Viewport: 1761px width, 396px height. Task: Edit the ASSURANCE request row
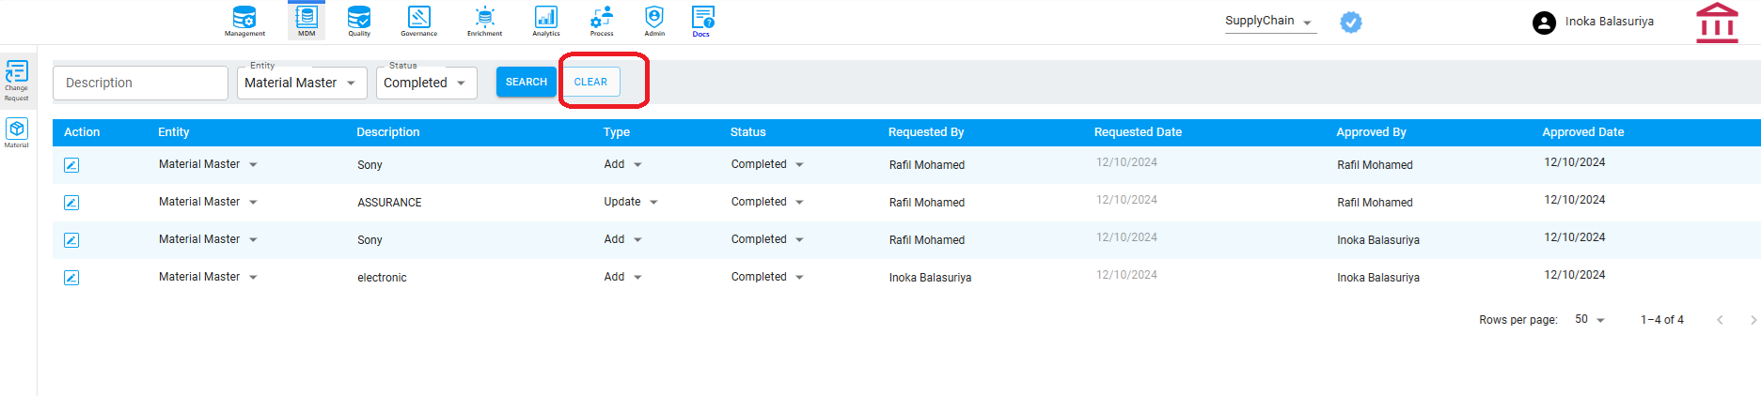[x=71, y=203]
